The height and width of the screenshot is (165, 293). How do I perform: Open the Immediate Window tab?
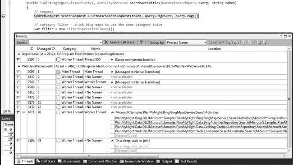pos(137,161)
